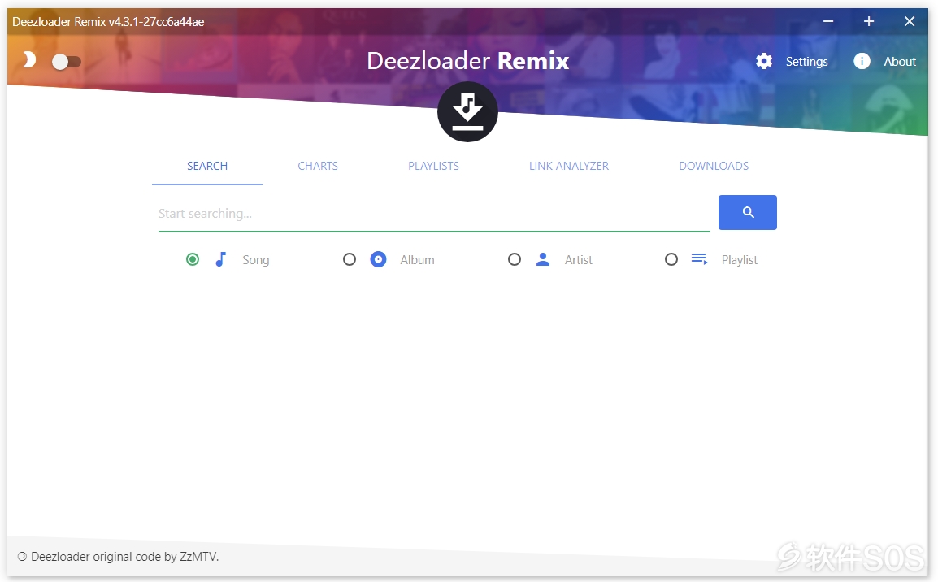The height and width of the screenshot is (582, 938).
Task: Click the Deezloader Remix header title
Action: 468,60
